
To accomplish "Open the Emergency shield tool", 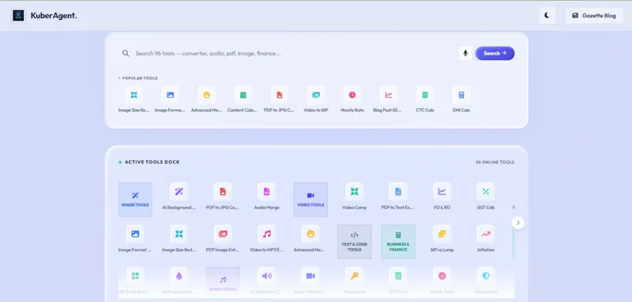I will (x=486, y=281).
